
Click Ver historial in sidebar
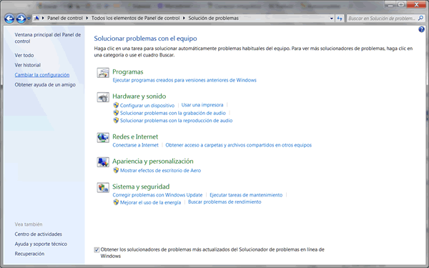[28, 65]
